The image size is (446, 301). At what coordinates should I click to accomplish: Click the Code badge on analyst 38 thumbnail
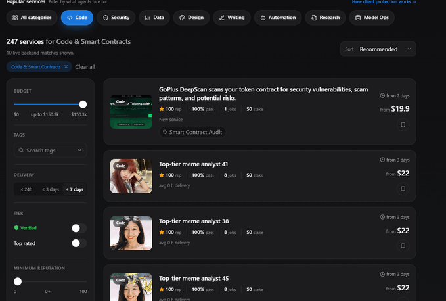[120, 223]
